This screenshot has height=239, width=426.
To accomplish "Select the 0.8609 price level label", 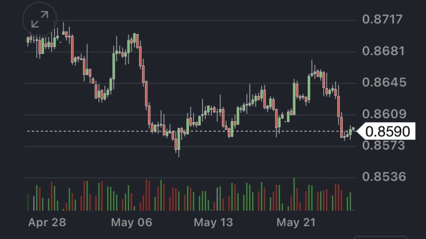I will [x=382, y=114].
